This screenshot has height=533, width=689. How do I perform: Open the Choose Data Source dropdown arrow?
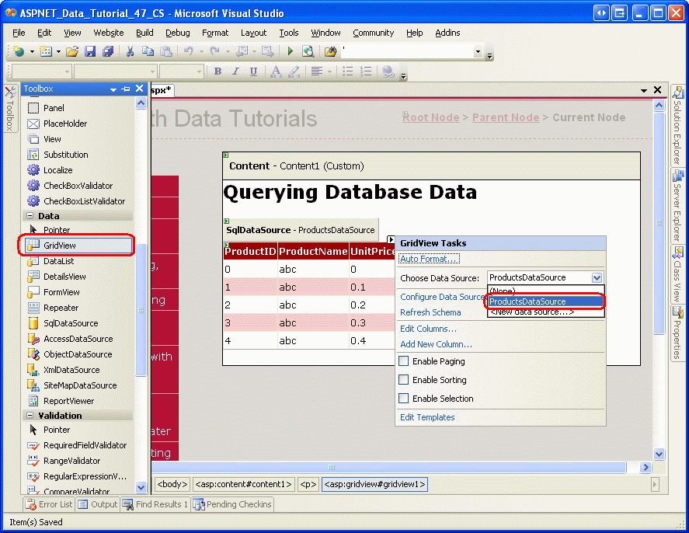pyautogui.click(x=597, y=277)
